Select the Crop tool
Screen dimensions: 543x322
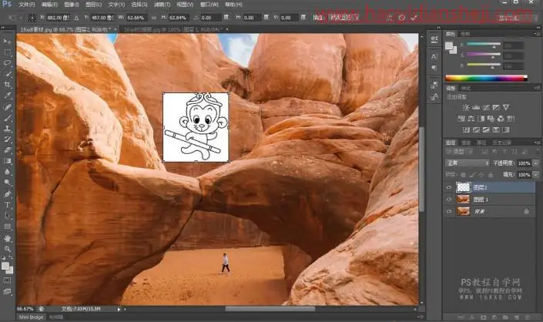tap(7, 85)
